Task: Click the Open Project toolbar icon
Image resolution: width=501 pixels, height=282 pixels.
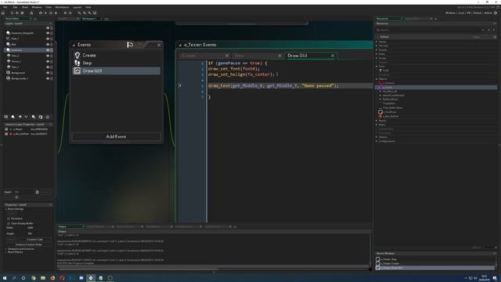Action: click(17, 13)
